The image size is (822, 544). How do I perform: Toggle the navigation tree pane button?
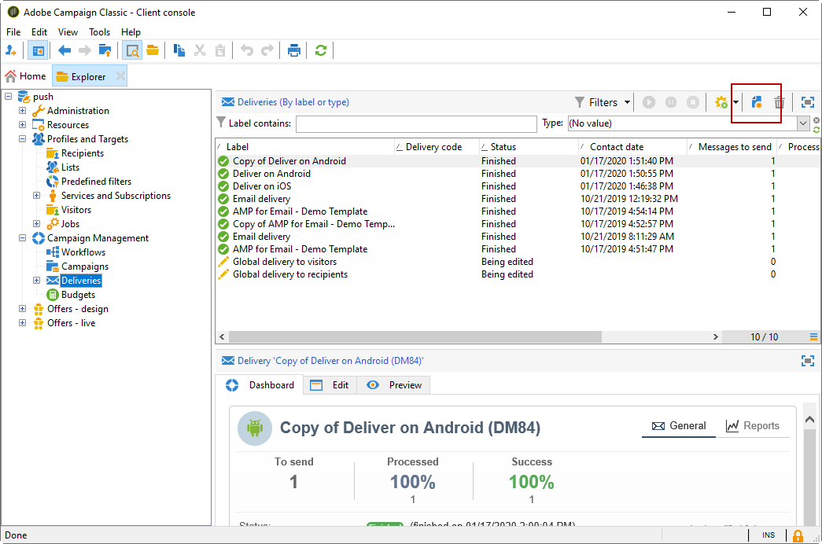(x=37, y=50)
